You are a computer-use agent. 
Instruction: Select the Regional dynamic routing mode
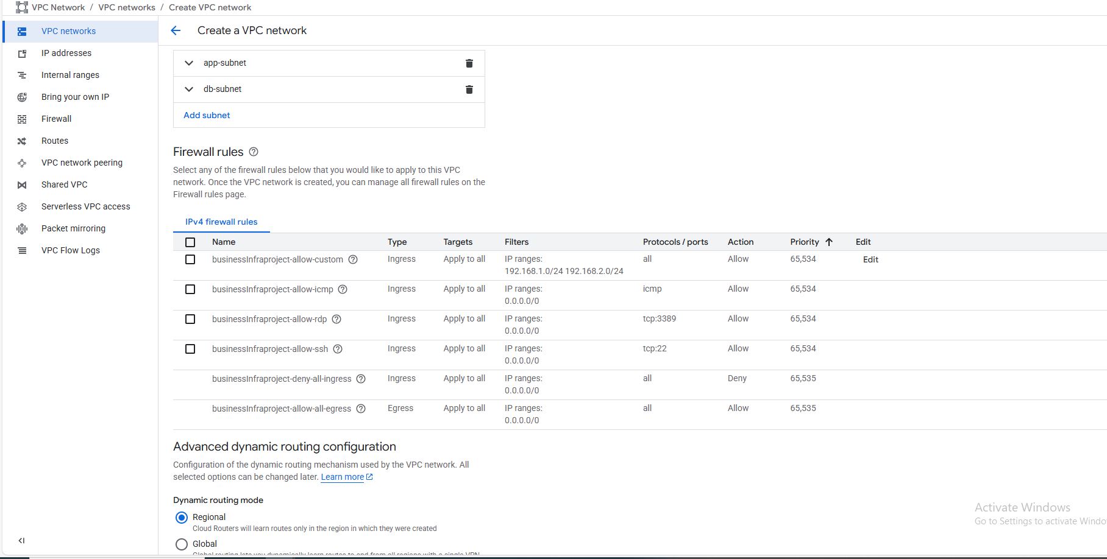click(182, 518)
